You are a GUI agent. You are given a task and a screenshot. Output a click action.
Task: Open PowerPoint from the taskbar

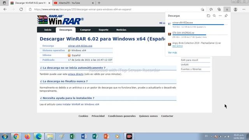click(x=107, y=136)
